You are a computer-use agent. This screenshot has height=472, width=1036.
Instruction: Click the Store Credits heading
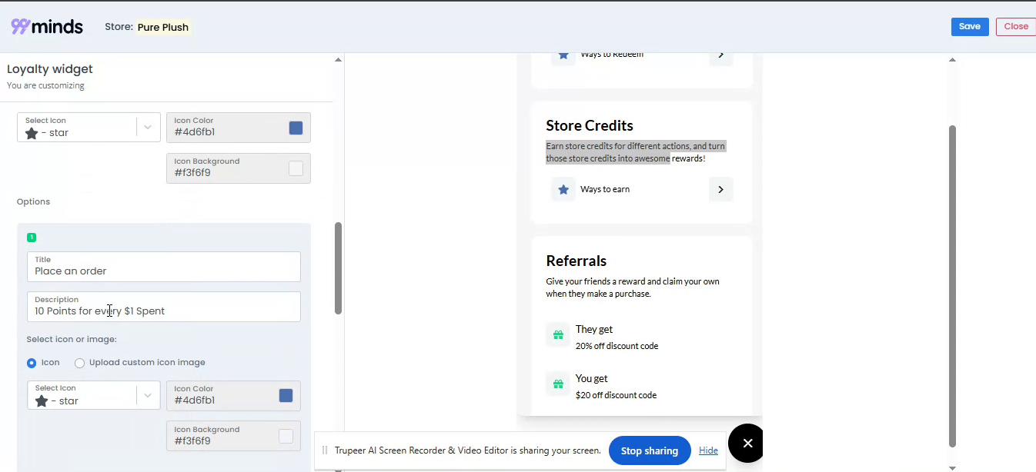pos(590,125)
